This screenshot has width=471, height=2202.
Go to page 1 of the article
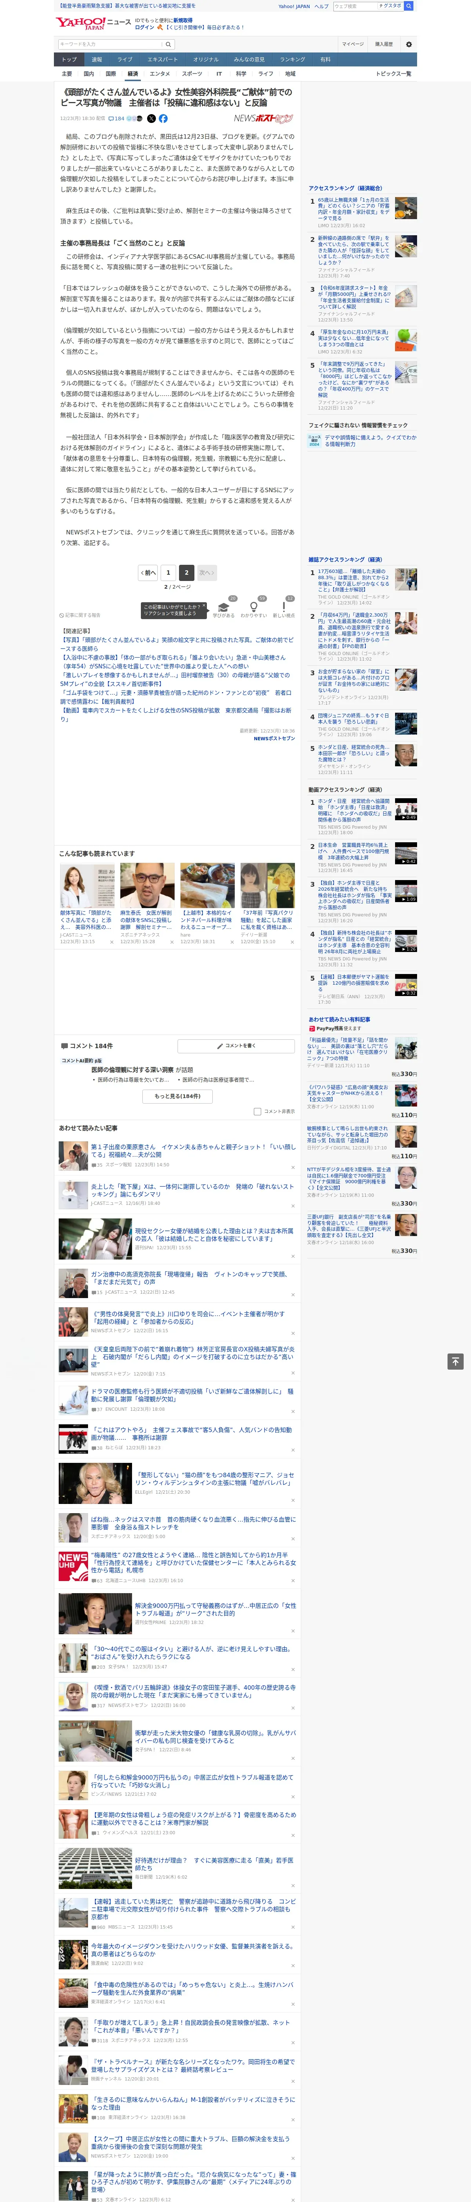click(168, 573)
